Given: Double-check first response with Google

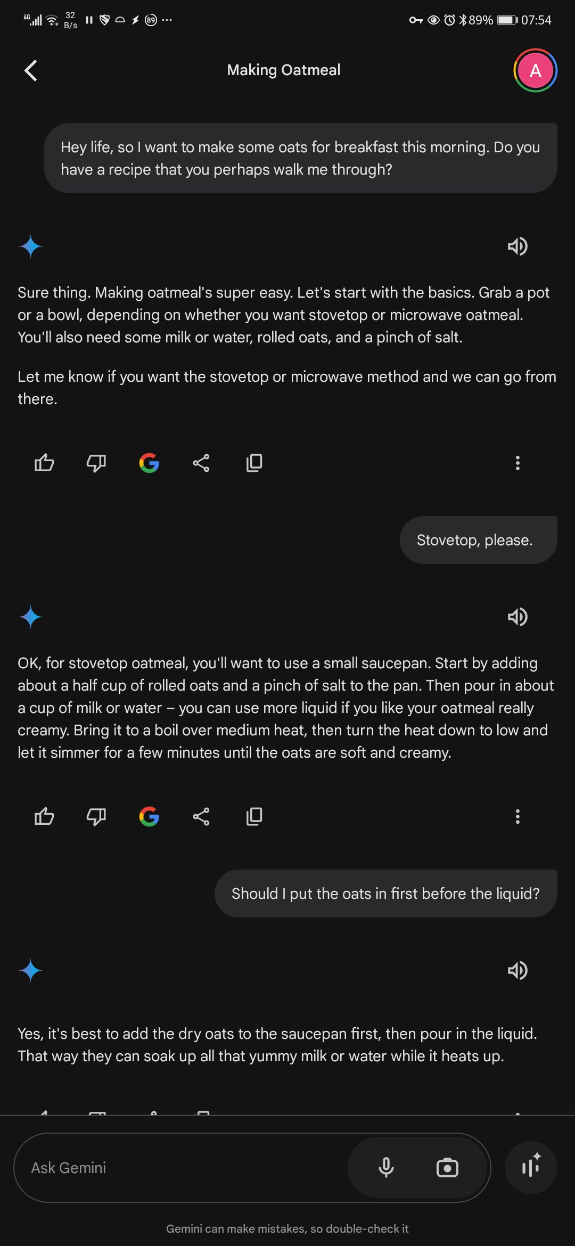Looking at the screenshot, I should click(x=149, y=463).
